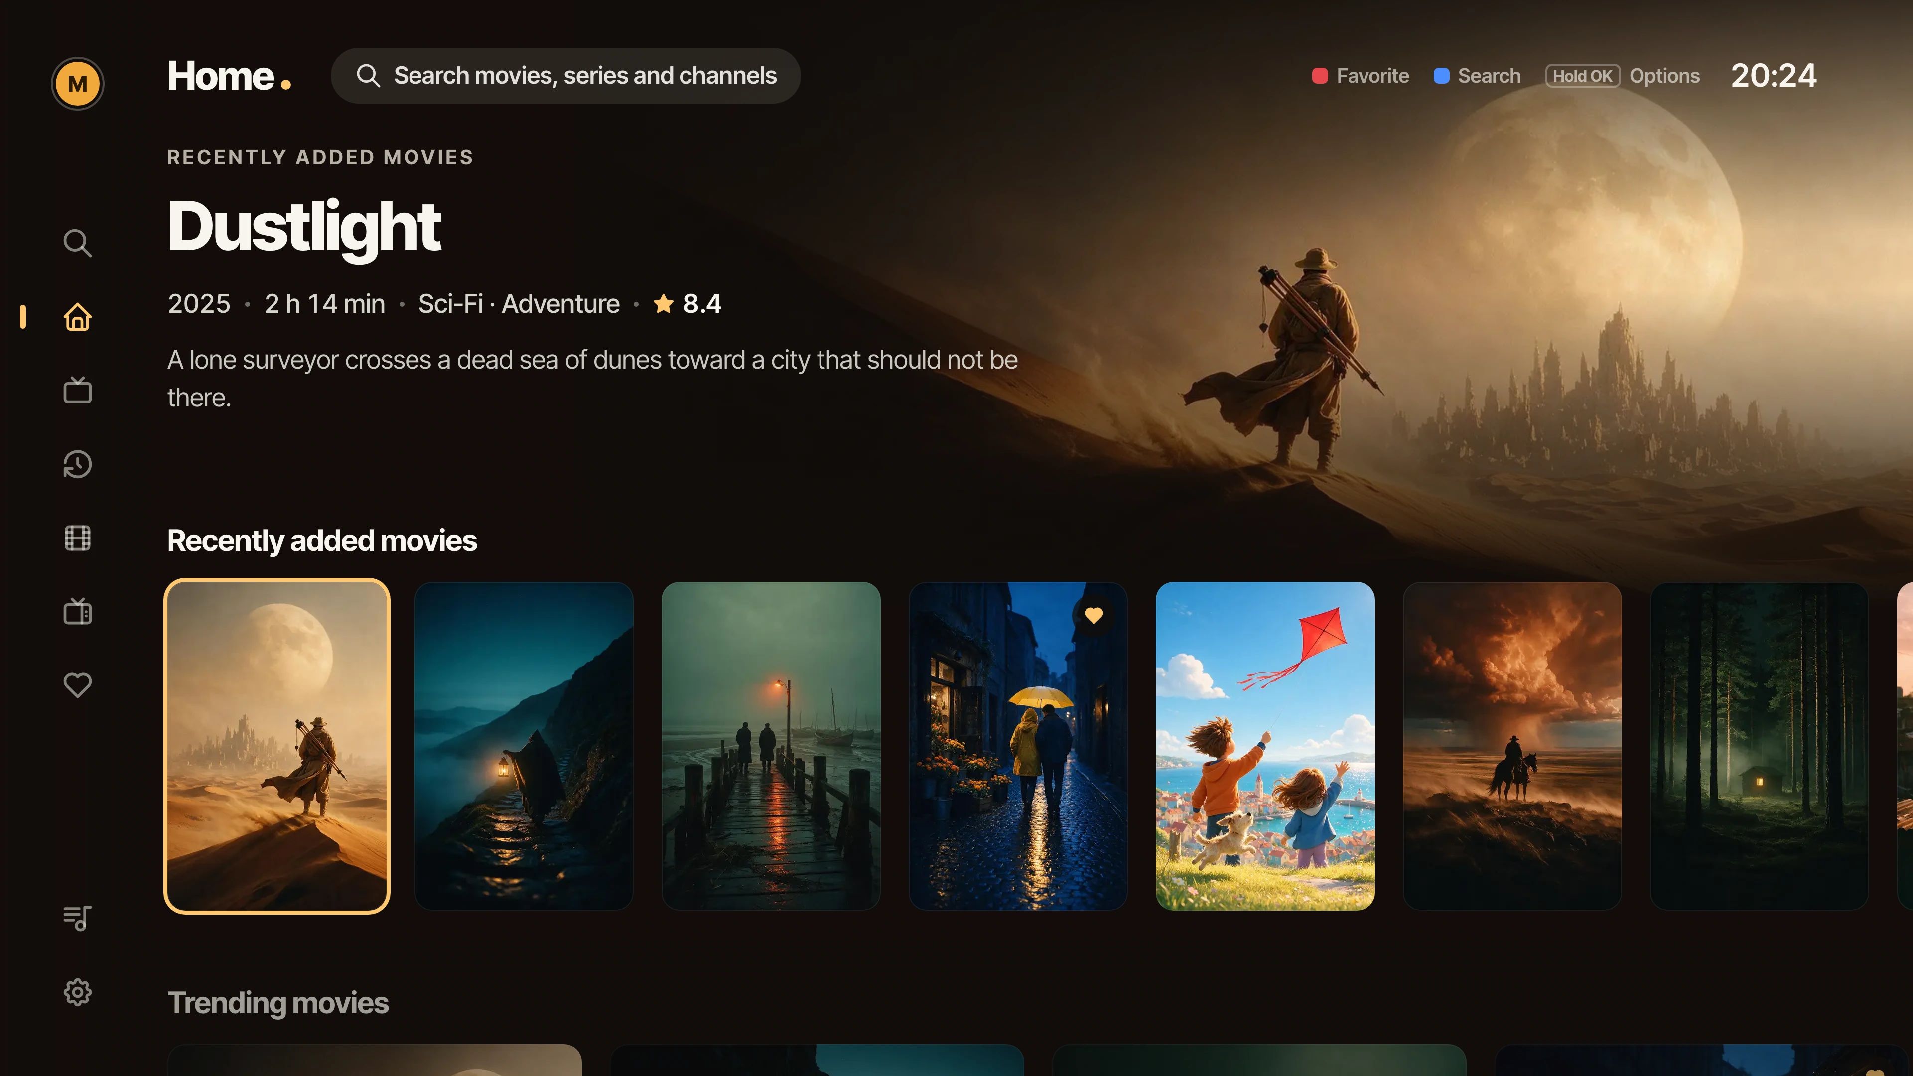The width and height of the screenshot is (1913, 1076).
Task: Open the playlist queue icon in sidebar
Action: [77, 918]
